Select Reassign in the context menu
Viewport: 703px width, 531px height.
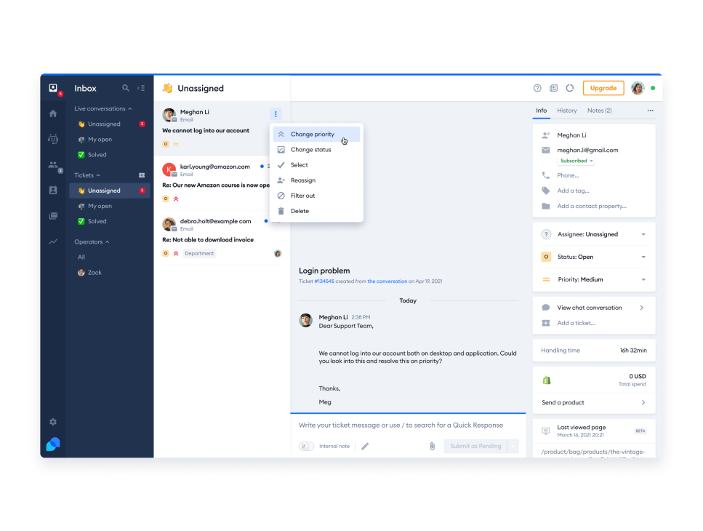(x=303, y=180)
